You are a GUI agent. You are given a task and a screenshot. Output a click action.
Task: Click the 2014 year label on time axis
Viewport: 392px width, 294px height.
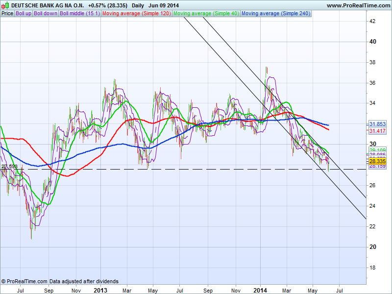[x=260, y=290]
